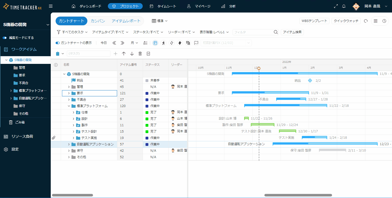Switch to the カンバン tab

(98, 21)
